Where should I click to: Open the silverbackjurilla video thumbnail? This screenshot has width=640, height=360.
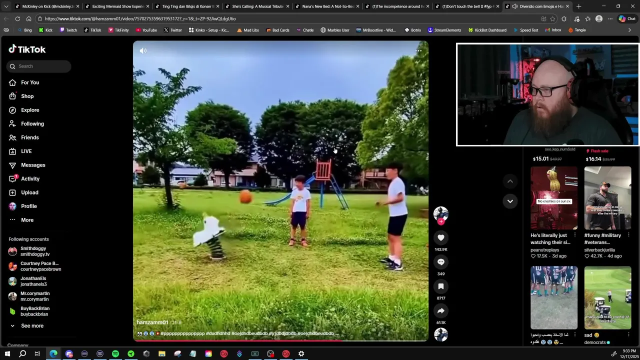click(x=607, y=198)
